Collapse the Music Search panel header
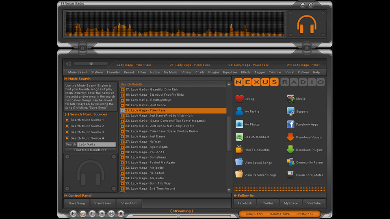Screen dimensions: 390x219 (x=66, y=79)
